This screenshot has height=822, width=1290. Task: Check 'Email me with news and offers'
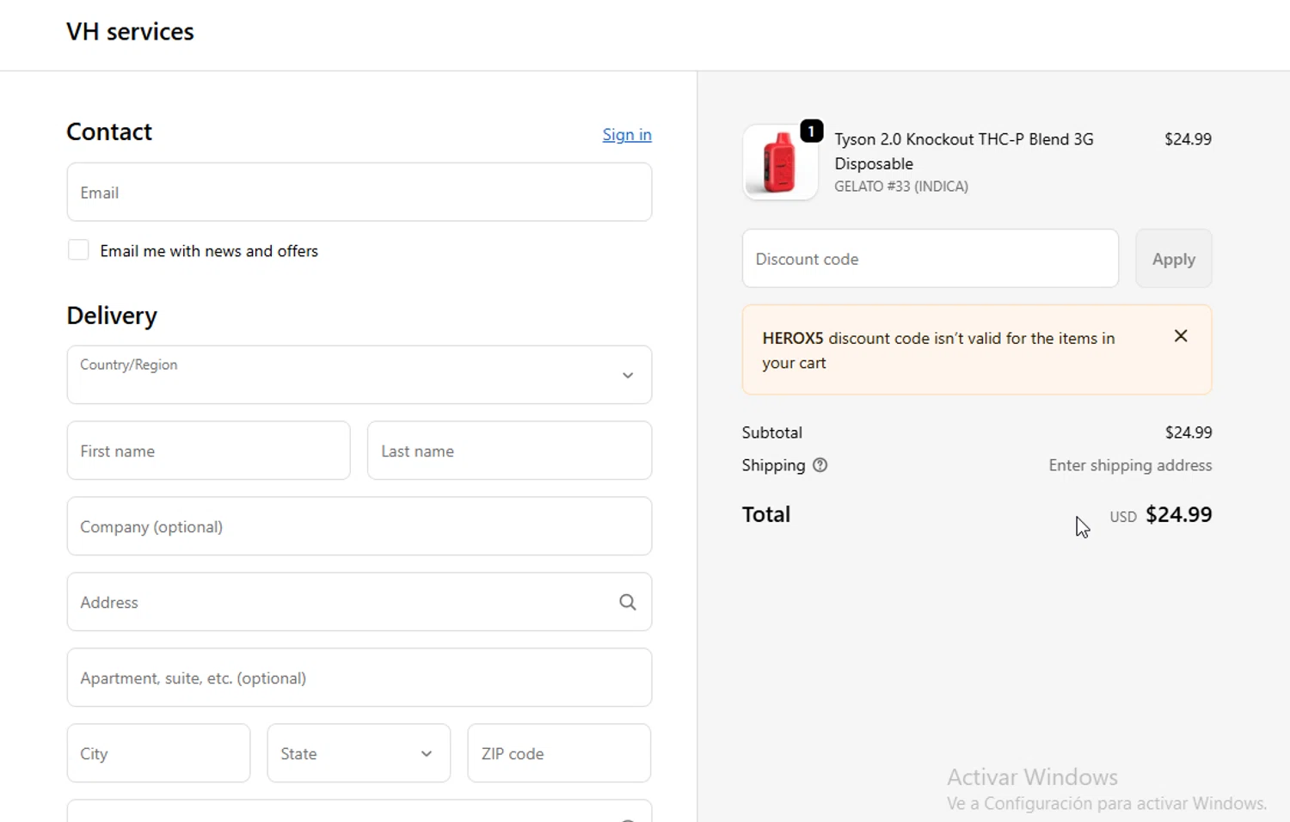(78, 250)
